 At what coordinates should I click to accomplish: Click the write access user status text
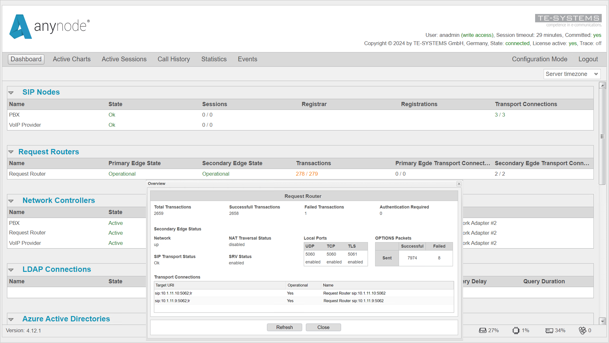click(x=477, y=35)
